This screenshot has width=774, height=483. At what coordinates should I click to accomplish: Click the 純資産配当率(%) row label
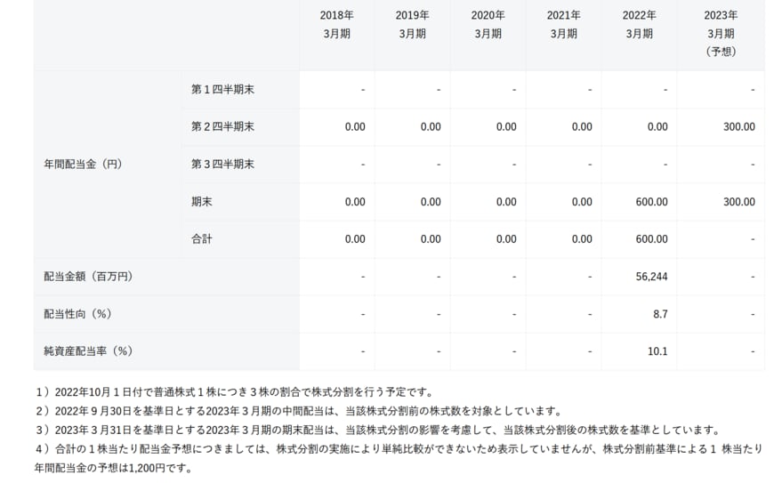[x=88, y=351]
